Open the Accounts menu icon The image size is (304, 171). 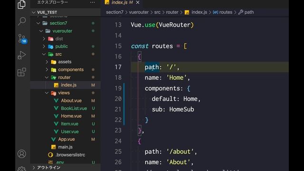[x=22, y=154]
